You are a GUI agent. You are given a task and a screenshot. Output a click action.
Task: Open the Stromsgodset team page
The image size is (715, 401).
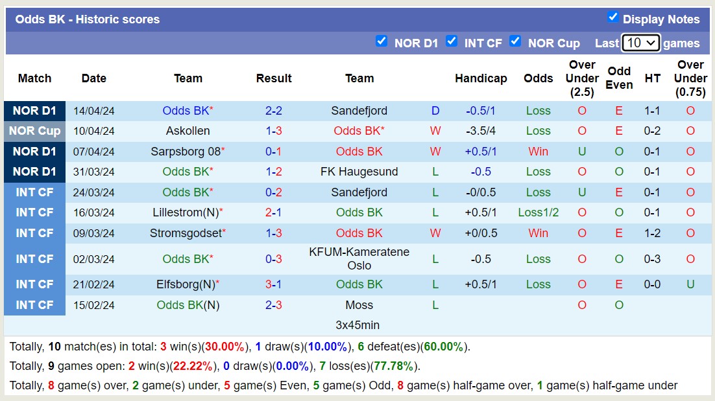(x=186, y=233)
